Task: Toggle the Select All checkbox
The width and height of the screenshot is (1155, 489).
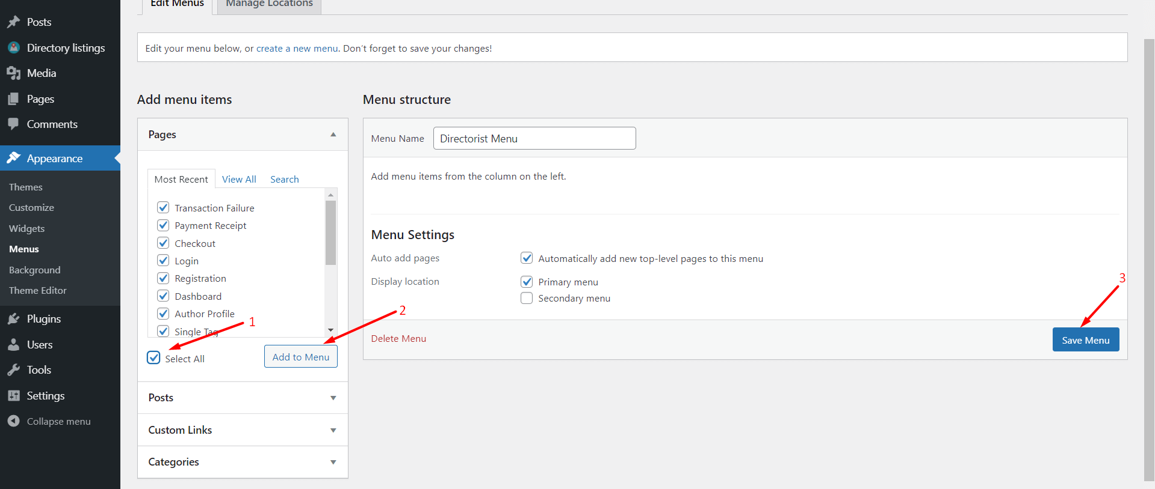Action: click(x=153, y=358)
